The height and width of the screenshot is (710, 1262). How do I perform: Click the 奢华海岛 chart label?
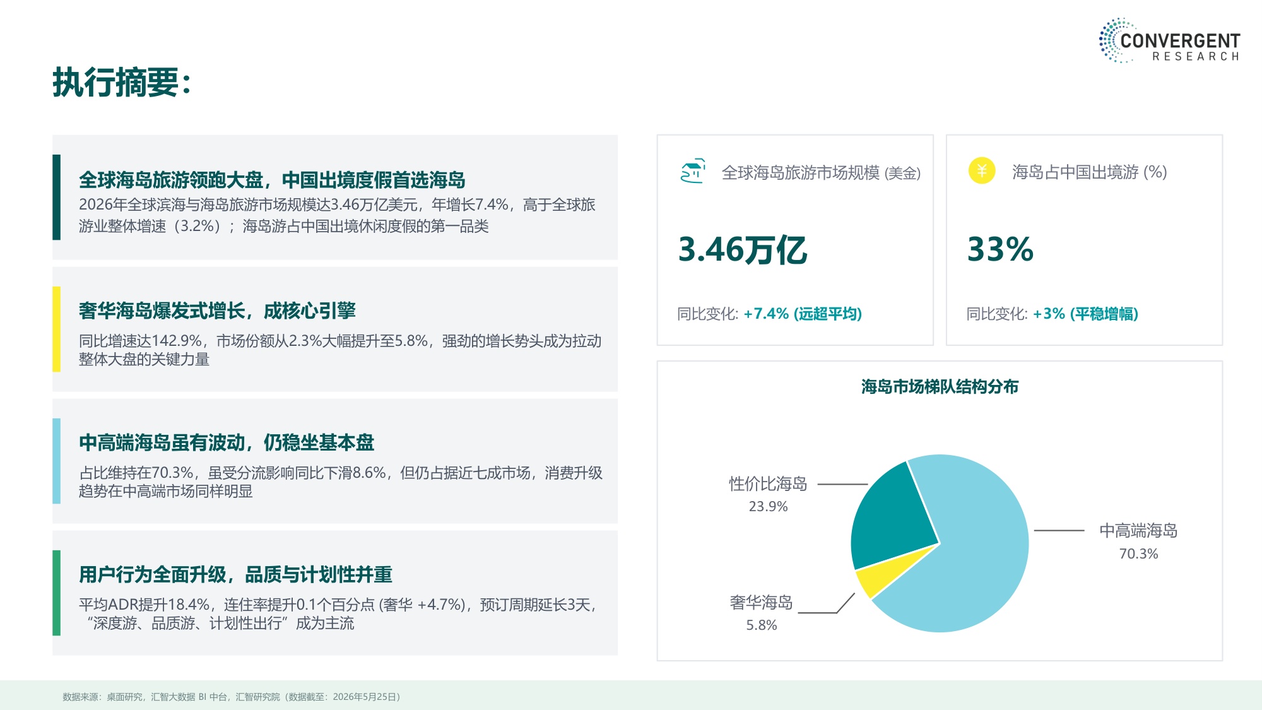tap(761, 603)
